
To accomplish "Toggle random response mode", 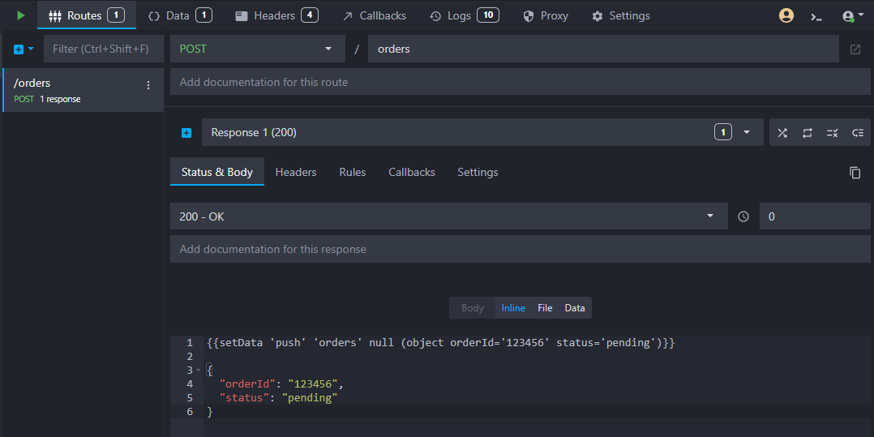I will coord(782,133).
